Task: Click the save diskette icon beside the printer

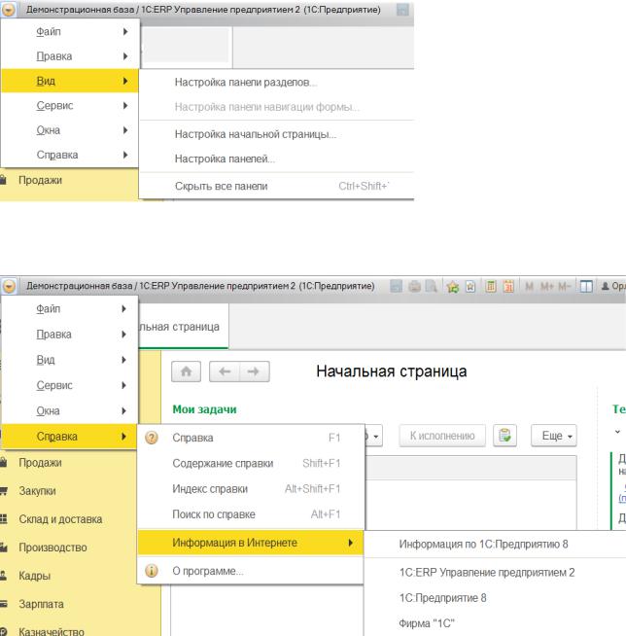Action: click(x=397, y=286)
